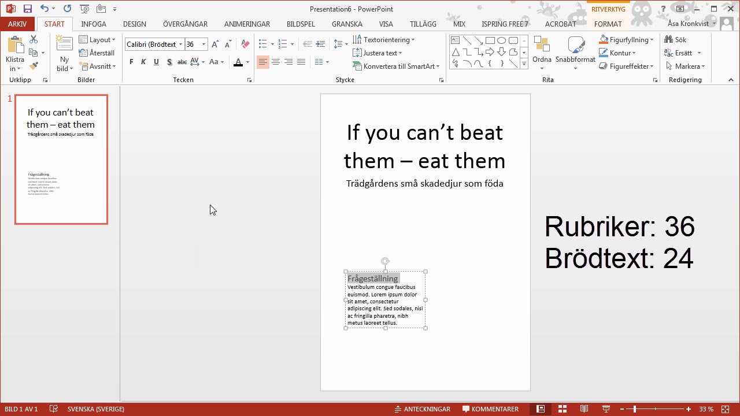The width and height of the screenshot is (740, 416).
Task: Click the Snabbformat quick styles button
Action: (x=575, y=52)
